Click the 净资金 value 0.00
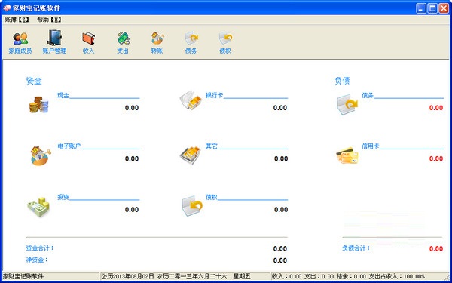The height and width of the screenshot is (283, 452). coord(280,260)
